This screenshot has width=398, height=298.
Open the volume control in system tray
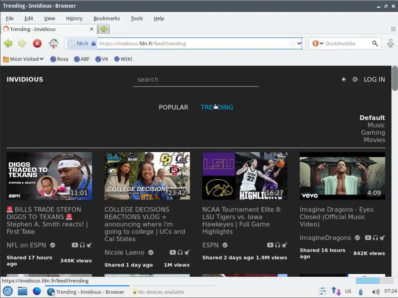(x=376, y=292)
